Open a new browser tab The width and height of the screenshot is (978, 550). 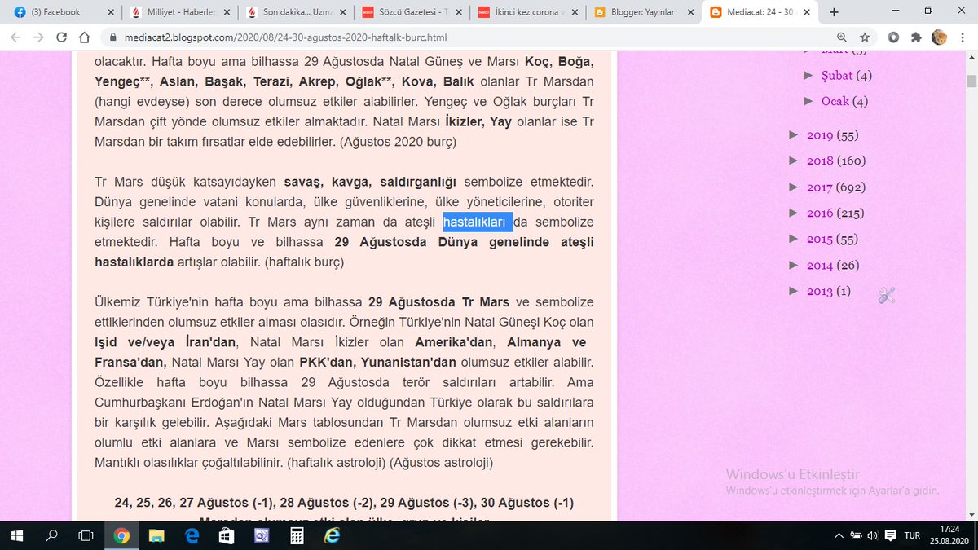coord(834,12)
